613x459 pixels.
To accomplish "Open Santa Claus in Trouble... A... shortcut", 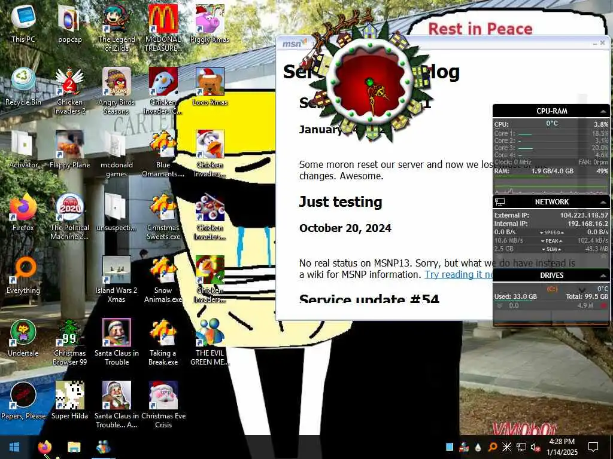I will pos(117,405).
